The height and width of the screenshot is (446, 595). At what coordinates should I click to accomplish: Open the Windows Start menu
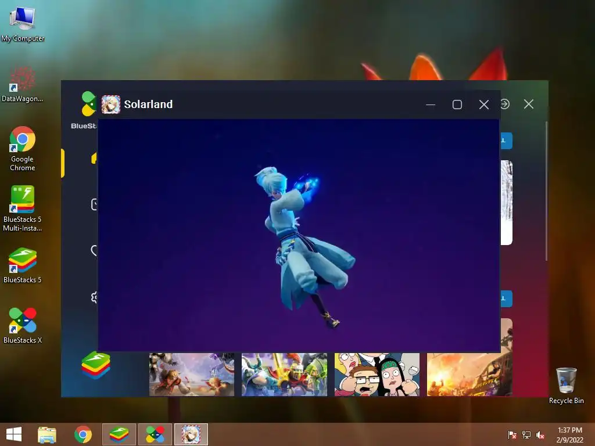[14, 434]
